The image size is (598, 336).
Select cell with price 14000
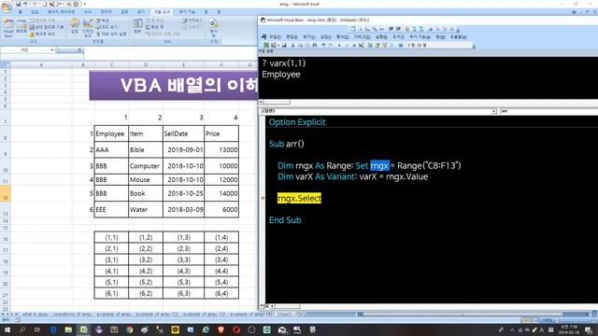221,193
